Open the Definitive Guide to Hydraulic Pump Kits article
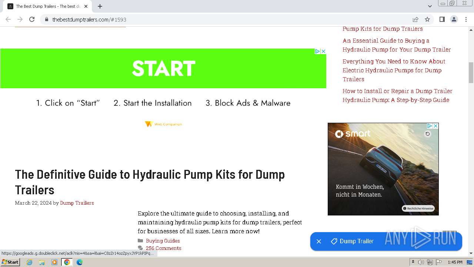This screenshot has height=267, width=474. pos(150,182)
